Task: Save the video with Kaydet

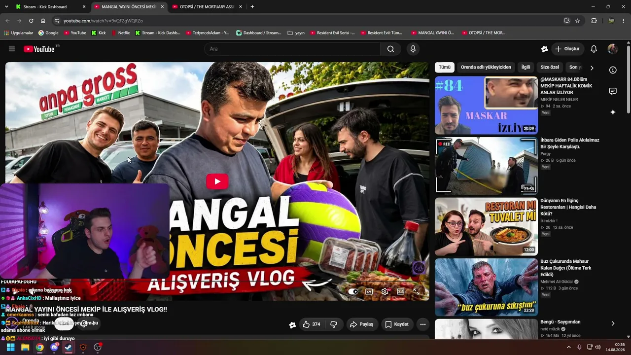Action: point(397,324)
